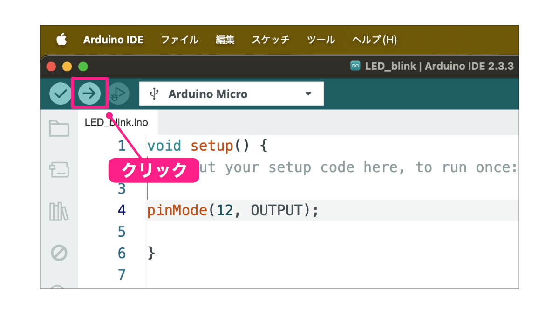Click line number 6 in the gutter
559x314 pixels.
122,254
